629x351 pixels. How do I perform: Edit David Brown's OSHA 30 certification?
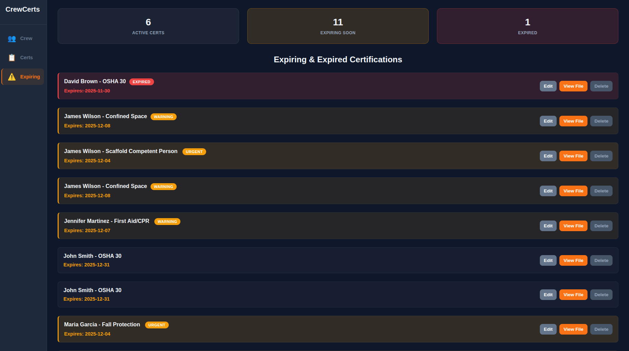coord(548,86)
